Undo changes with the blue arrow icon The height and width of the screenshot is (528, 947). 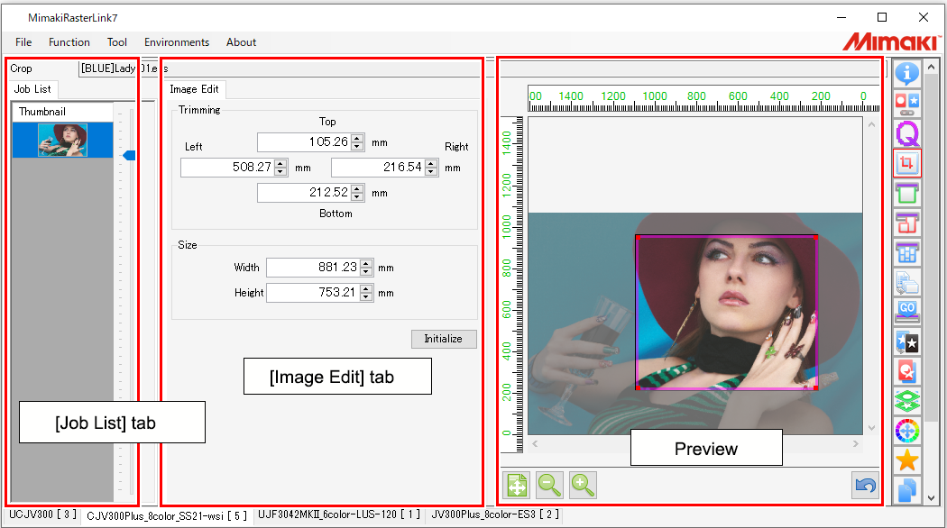[865, 485]
